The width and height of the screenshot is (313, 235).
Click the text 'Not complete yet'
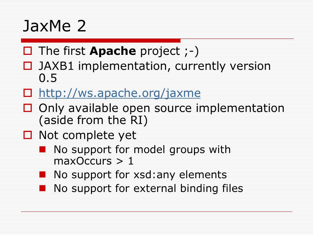87,135
